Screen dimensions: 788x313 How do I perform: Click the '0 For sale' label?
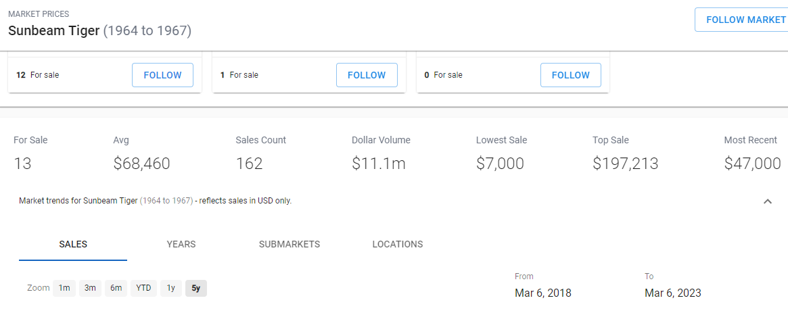pyautogui.click(x=443, y=75)
